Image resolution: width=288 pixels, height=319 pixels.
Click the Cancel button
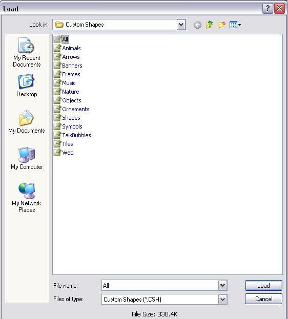263,299
